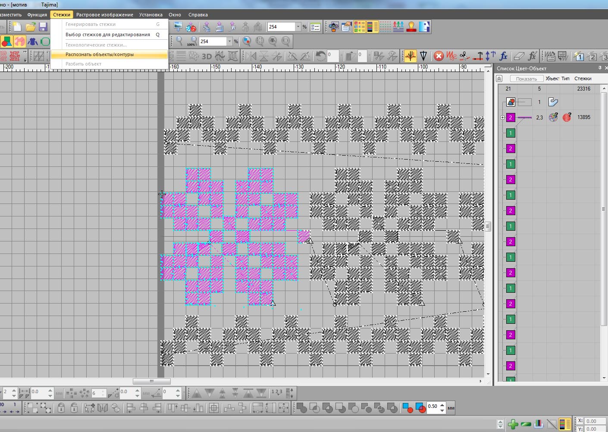The image size is (608, 432).
Task: Click the magnifier 100% zoom icon
Action: pyautogui.click(x=191, y=41)
